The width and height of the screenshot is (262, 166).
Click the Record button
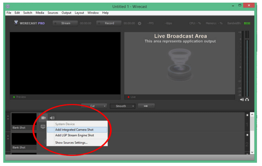coord(109,23)
